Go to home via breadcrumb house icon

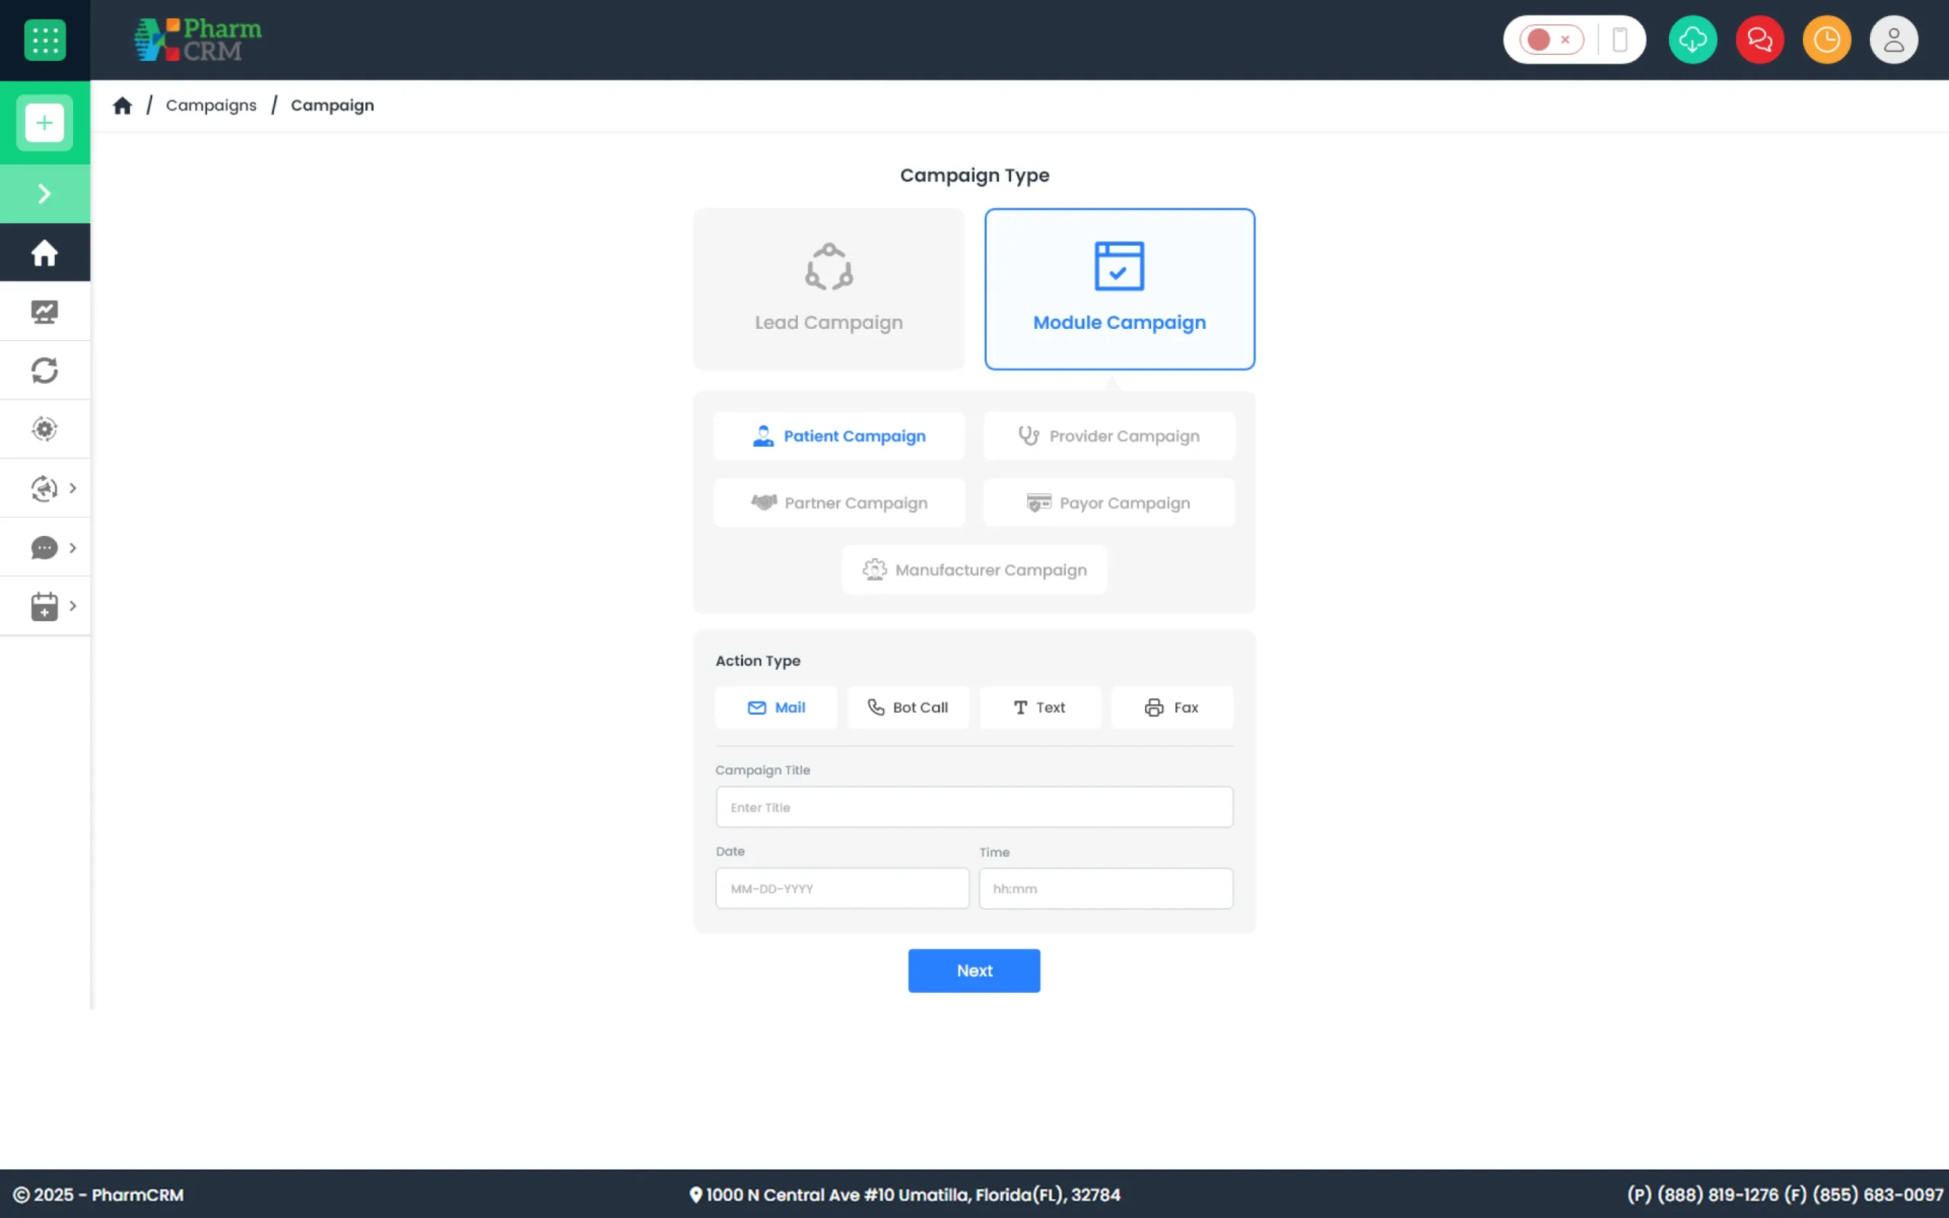(123, 106)
